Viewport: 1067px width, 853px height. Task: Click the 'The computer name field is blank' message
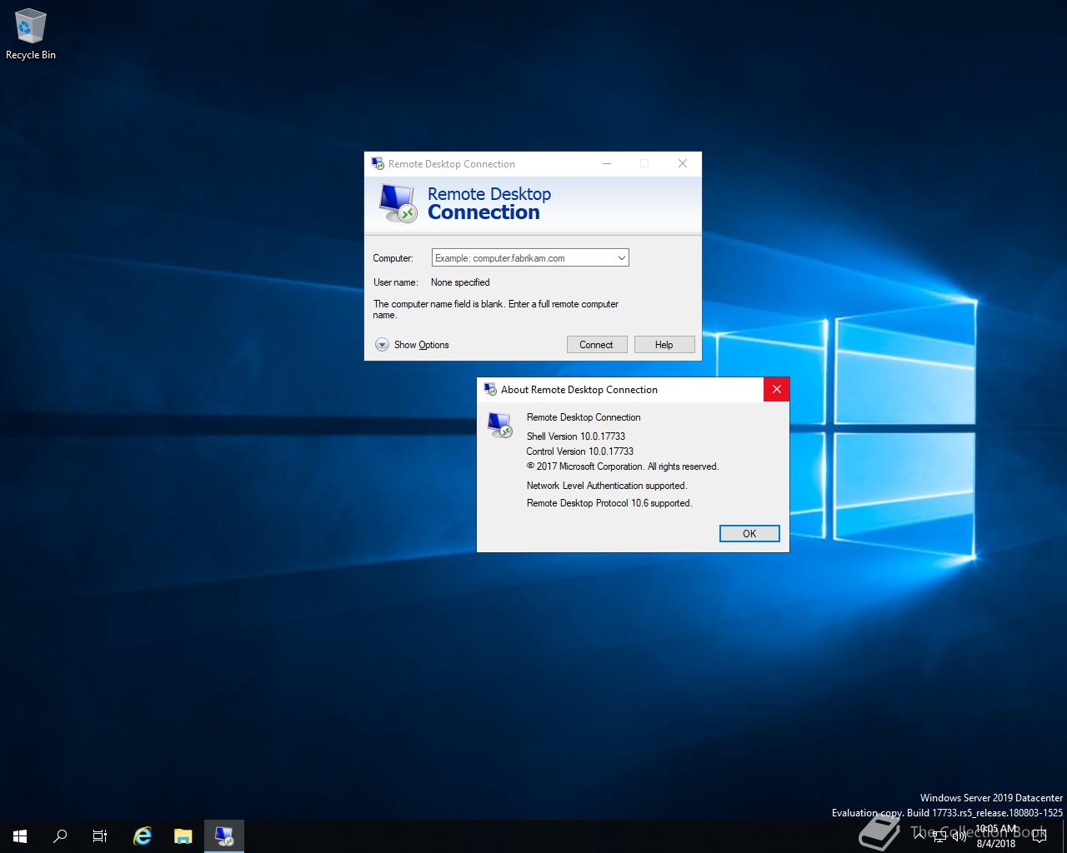pos(496,310)
